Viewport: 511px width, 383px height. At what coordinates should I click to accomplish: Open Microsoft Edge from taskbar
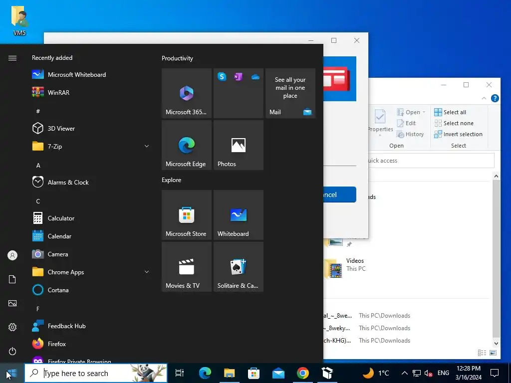(x=205, y=373)
